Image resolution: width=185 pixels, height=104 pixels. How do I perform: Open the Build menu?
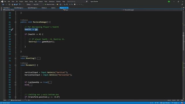(26, 1)
